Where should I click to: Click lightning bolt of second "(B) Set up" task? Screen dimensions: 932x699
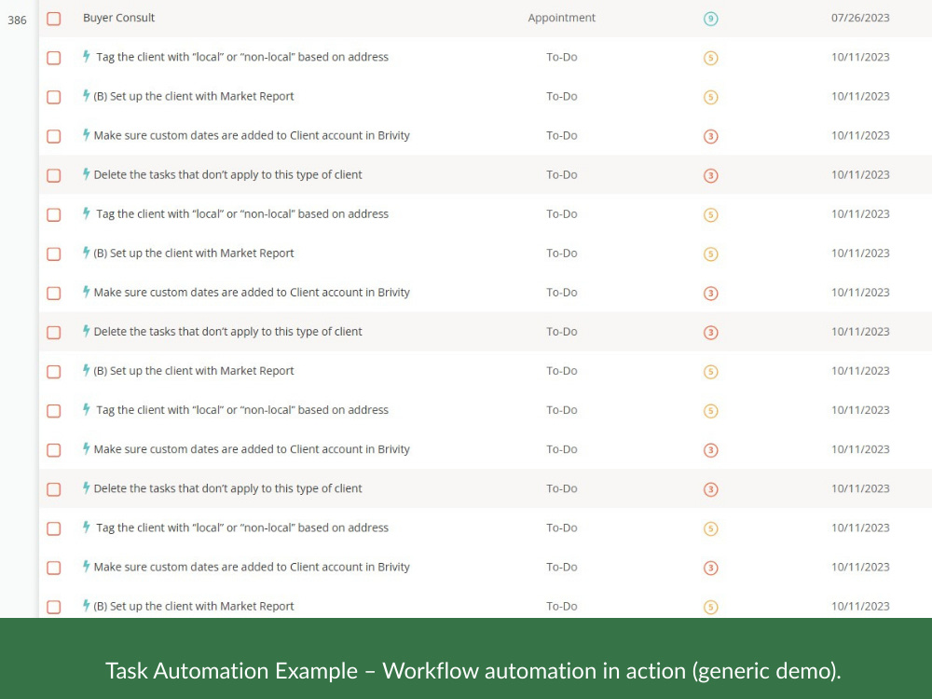tap(86, 253)
